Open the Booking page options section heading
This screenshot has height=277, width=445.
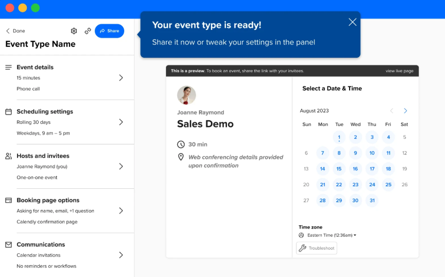point(48,200)
